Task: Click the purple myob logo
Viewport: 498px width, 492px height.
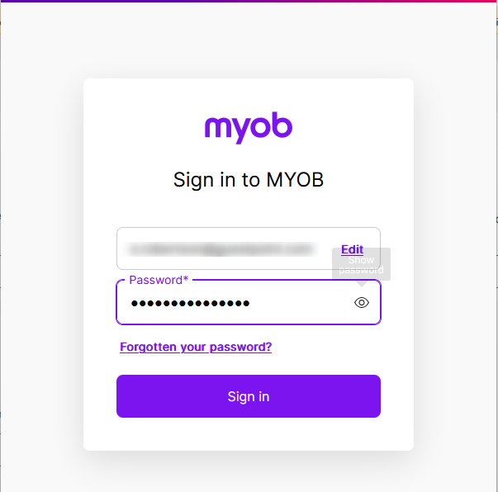Action: pos(249,128)
